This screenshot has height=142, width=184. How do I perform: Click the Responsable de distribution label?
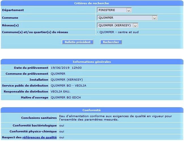point(26,92)
